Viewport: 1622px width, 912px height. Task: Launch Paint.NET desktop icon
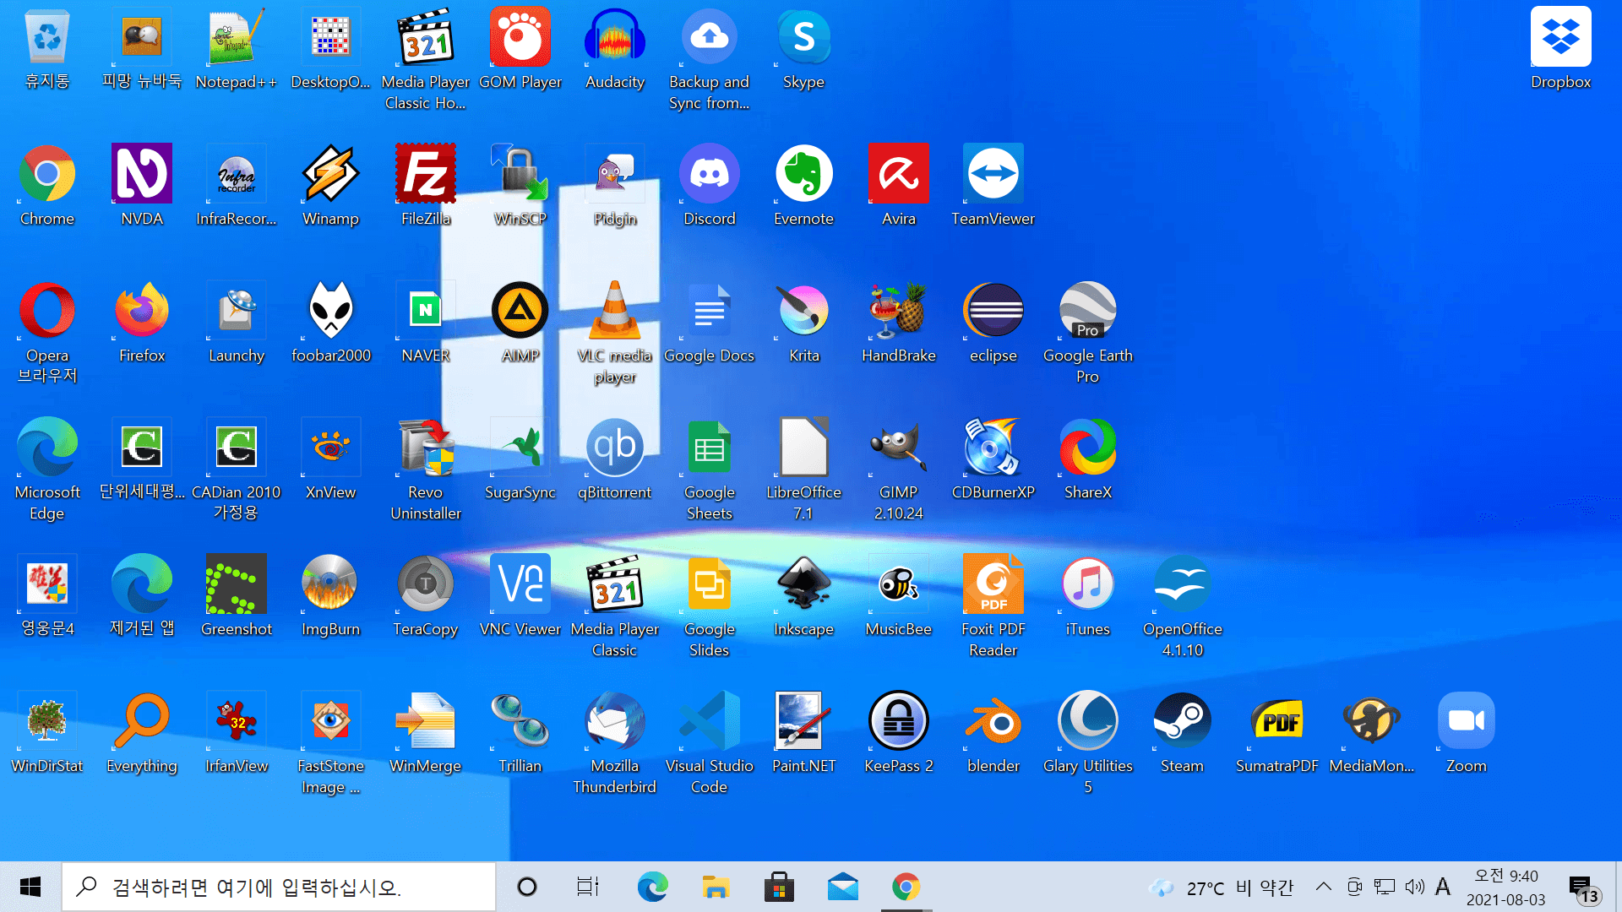(803, 733)
